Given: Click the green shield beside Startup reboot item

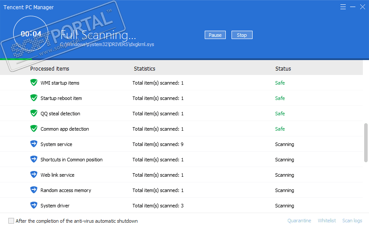Looking at the screenshot, I should (x=34, y=98).
